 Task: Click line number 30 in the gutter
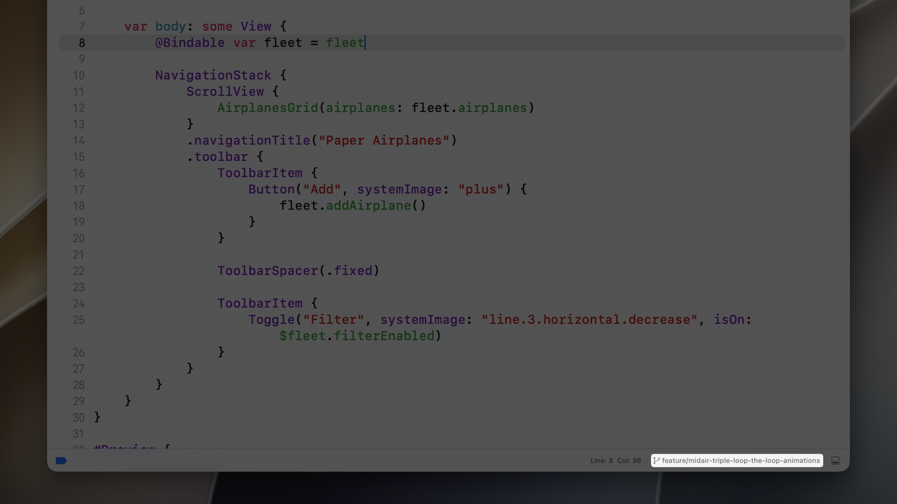tap(79, 418)
